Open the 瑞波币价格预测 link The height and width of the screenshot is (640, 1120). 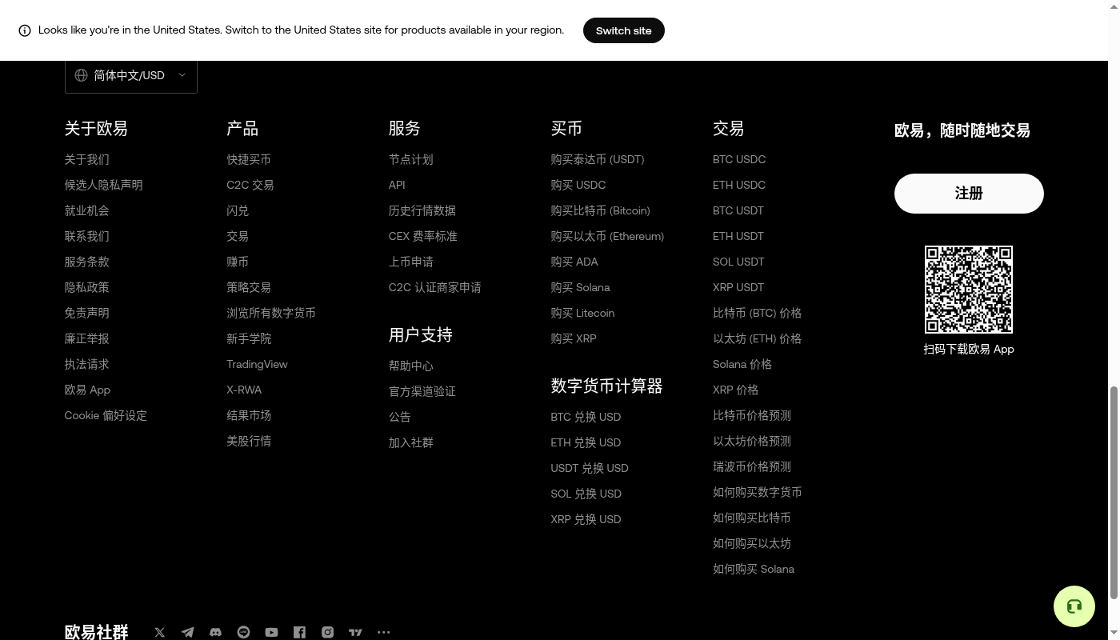[x=752, y=466]
